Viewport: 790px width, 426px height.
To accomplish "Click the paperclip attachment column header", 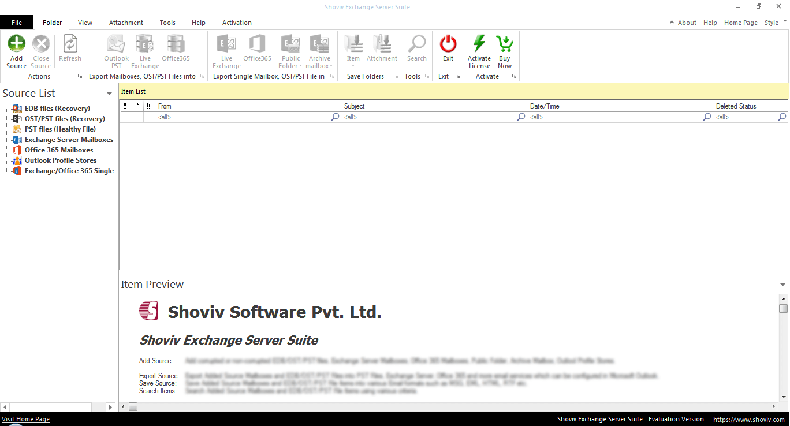I will click(x=148, y=106).
